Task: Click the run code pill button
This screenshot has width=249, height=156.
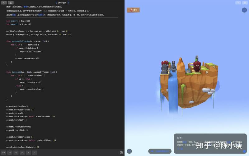Action: pyautogui.click(x=160, y=151)
